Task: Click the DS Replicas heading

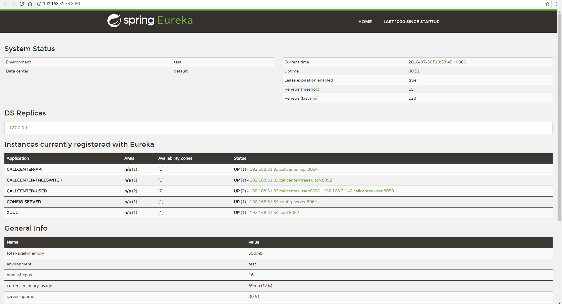Action: tap(25, 113)
